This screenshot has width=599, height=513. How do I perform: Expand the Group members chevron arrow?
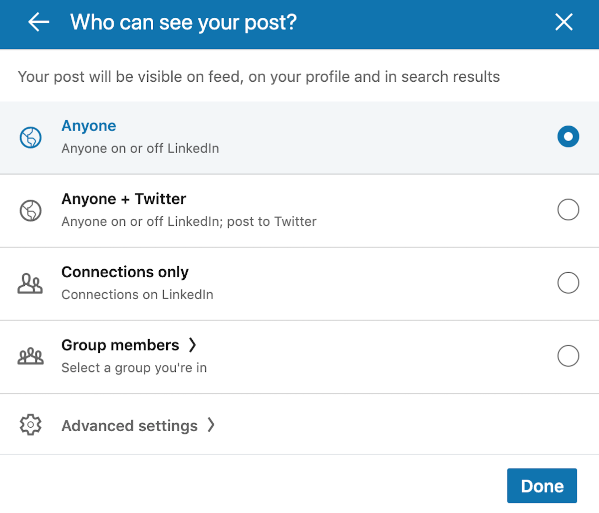193,344
